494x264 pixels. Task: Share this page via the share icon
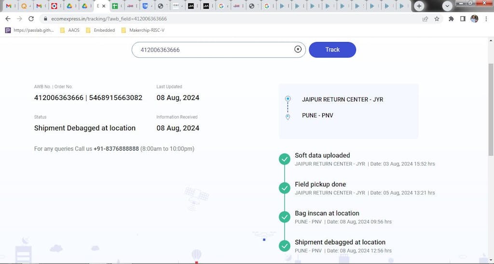point(425,19)
